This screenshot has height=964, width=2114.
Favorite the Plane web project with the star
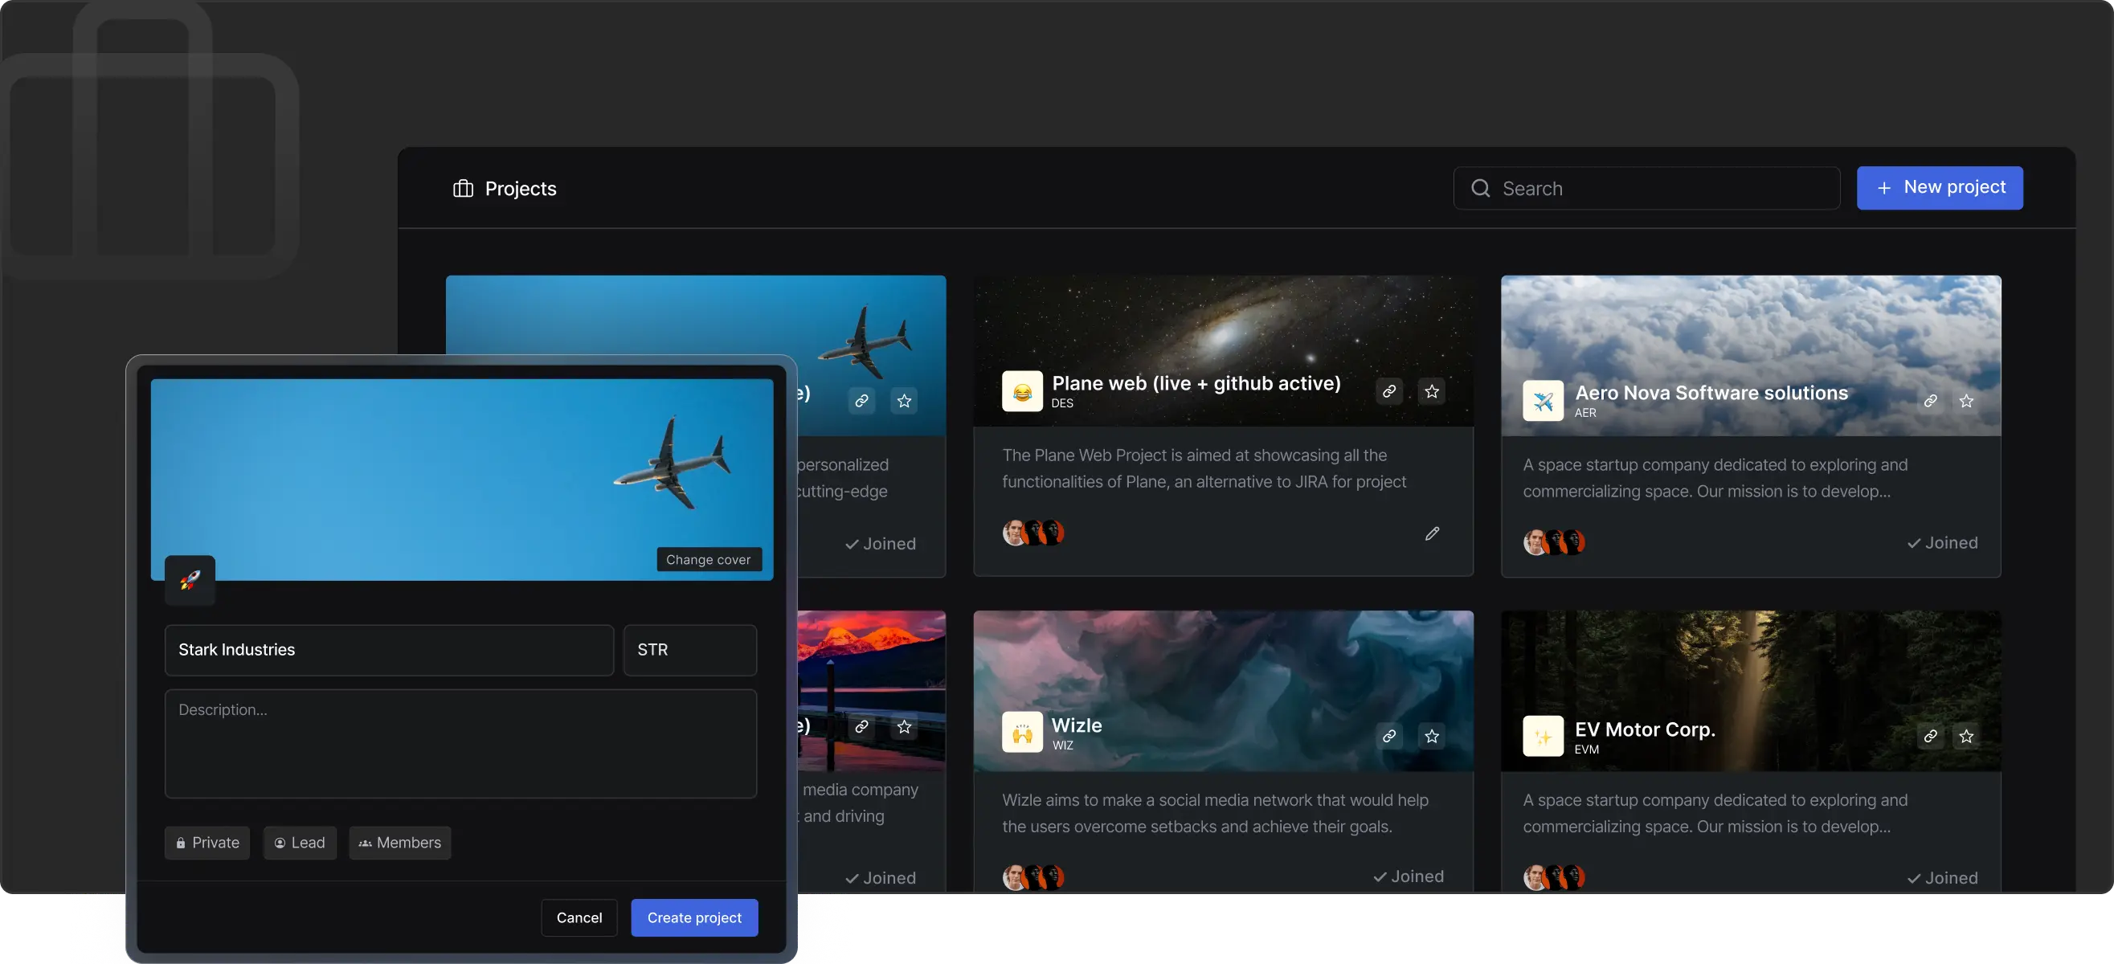coord(1431,391)
